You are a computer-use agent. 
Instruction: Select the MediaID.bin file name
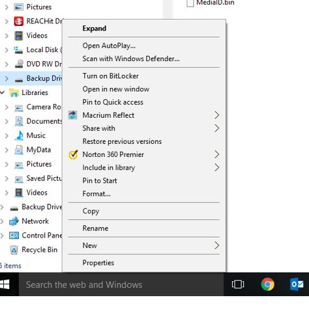tap(215, 3)
